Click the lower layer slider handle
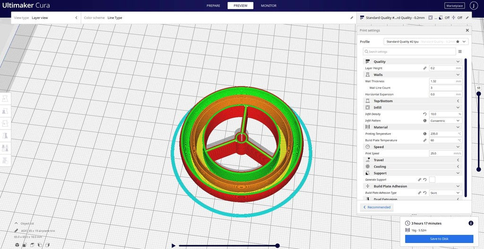The width and height of the screenshot is (484, 249). [x=478, y=169]
